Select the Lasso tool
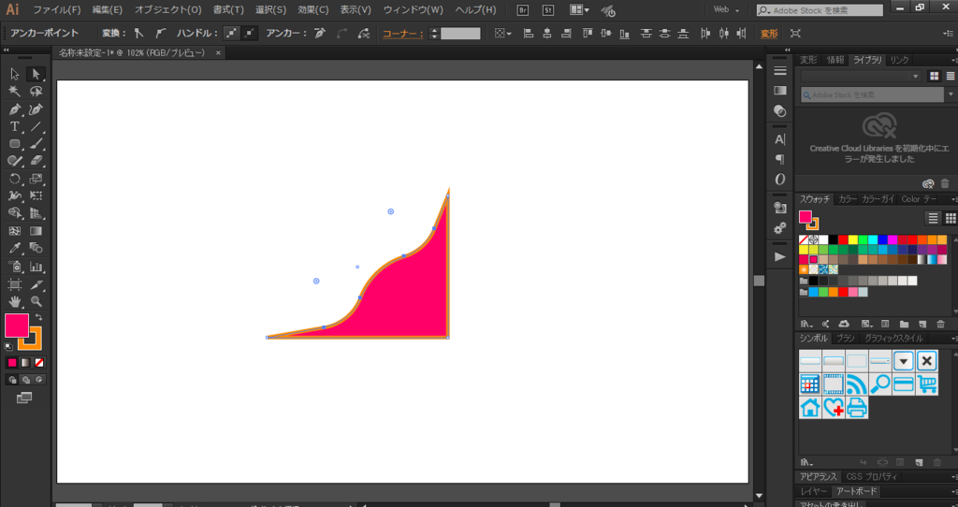 (36, 92)
